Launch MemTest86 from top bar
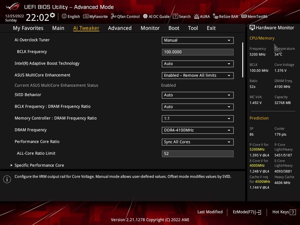Screen dimensions: 300x225 [255, 16]
